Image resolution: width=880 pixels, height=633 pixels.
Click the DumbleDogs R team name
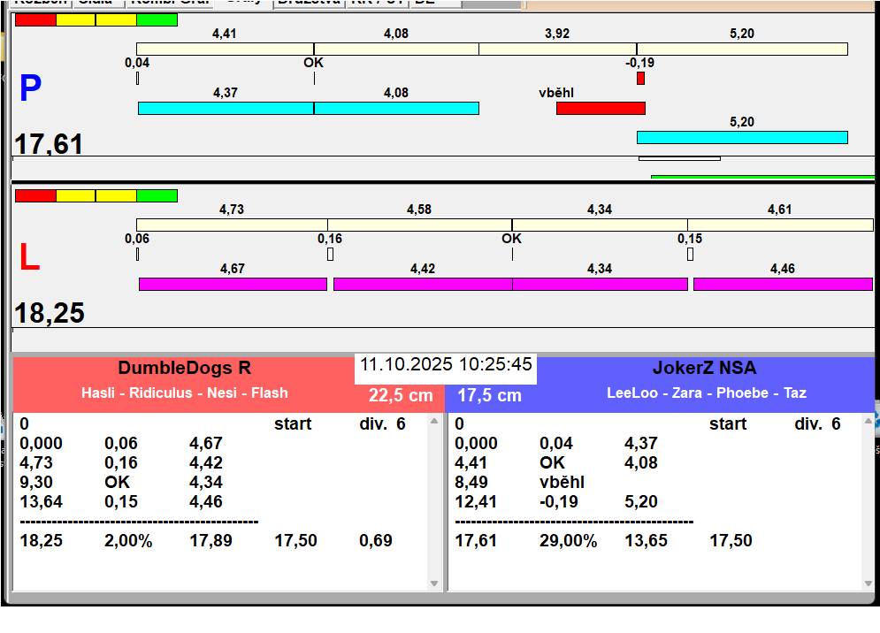(x=185, y=368)
